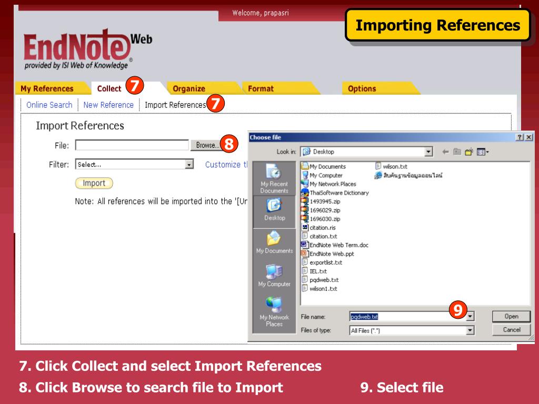The image size is (539, 404).
Task: Select the Thai-named web shortcut file
Action: point(408,175)
